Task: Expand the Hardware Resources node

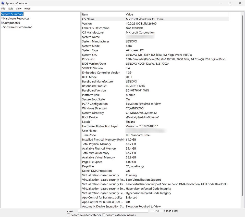Action: (x=2, y=18)
